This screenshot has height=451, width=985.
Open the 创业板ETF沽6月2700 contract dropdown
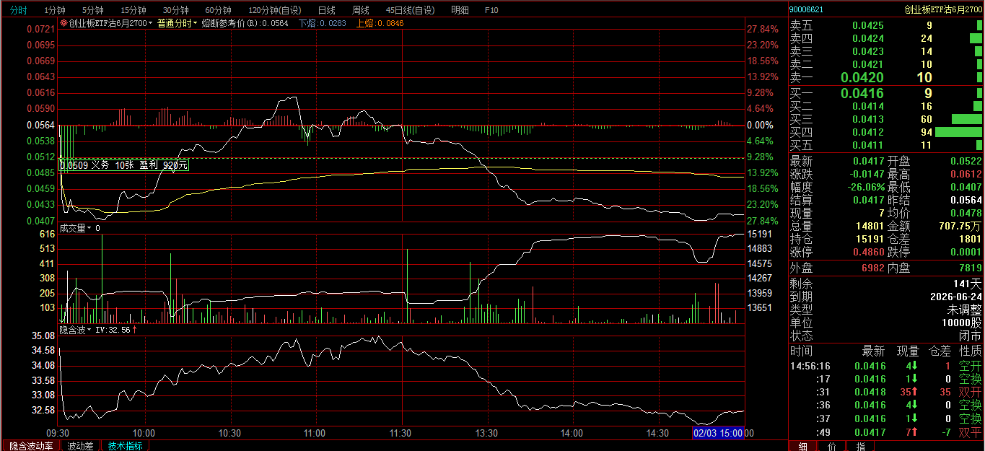(151, 23)
